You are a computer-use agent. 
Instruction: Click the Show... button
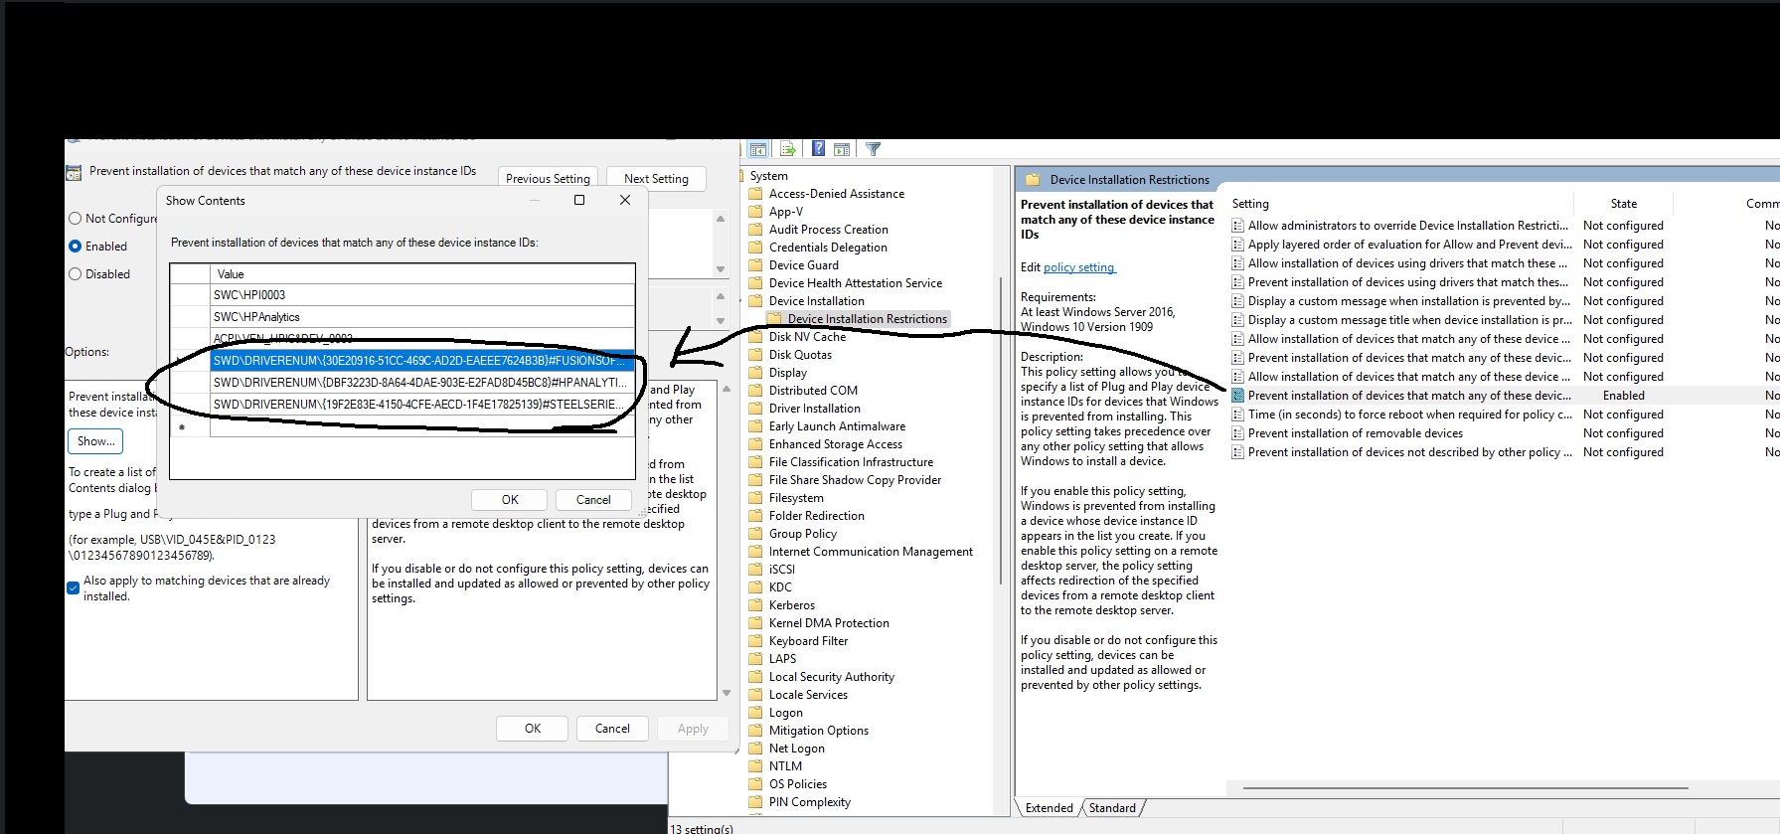[96, 441]
